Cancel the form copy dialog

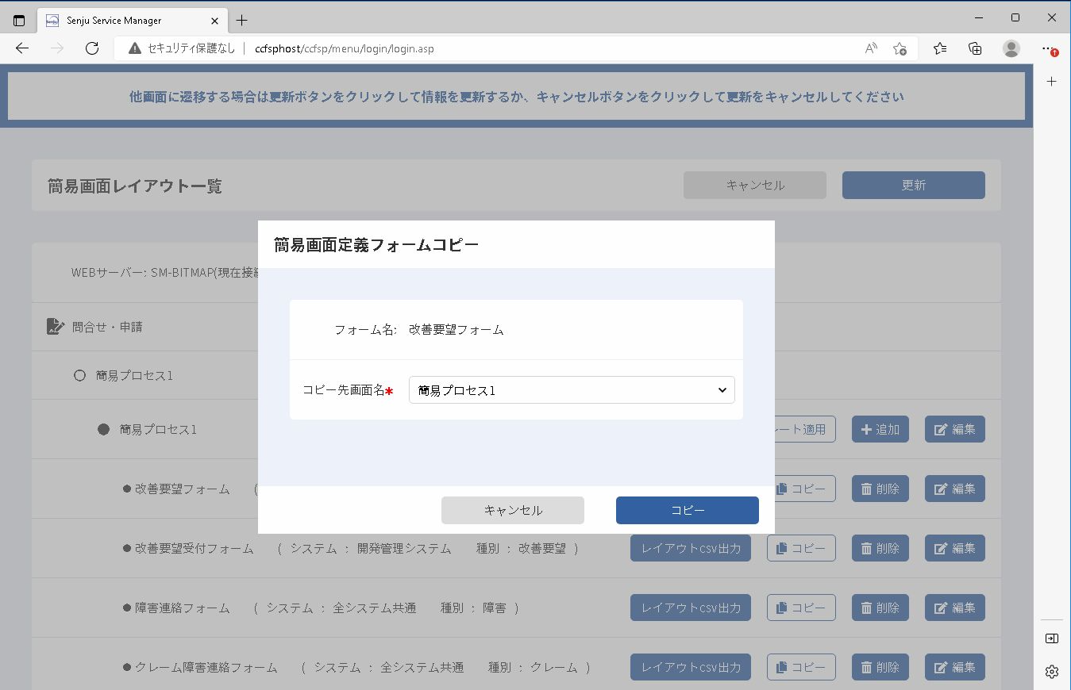(x=513, y=510)
